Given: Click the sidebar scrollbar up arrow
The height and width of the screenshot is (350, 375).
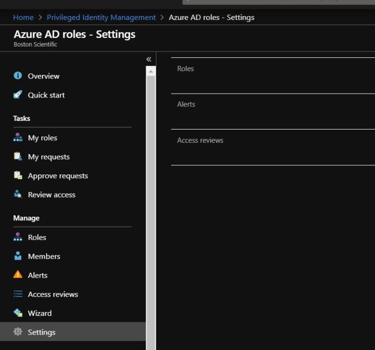Looking at the screenshot, I should pyautogui.click(x=151, y=71).
